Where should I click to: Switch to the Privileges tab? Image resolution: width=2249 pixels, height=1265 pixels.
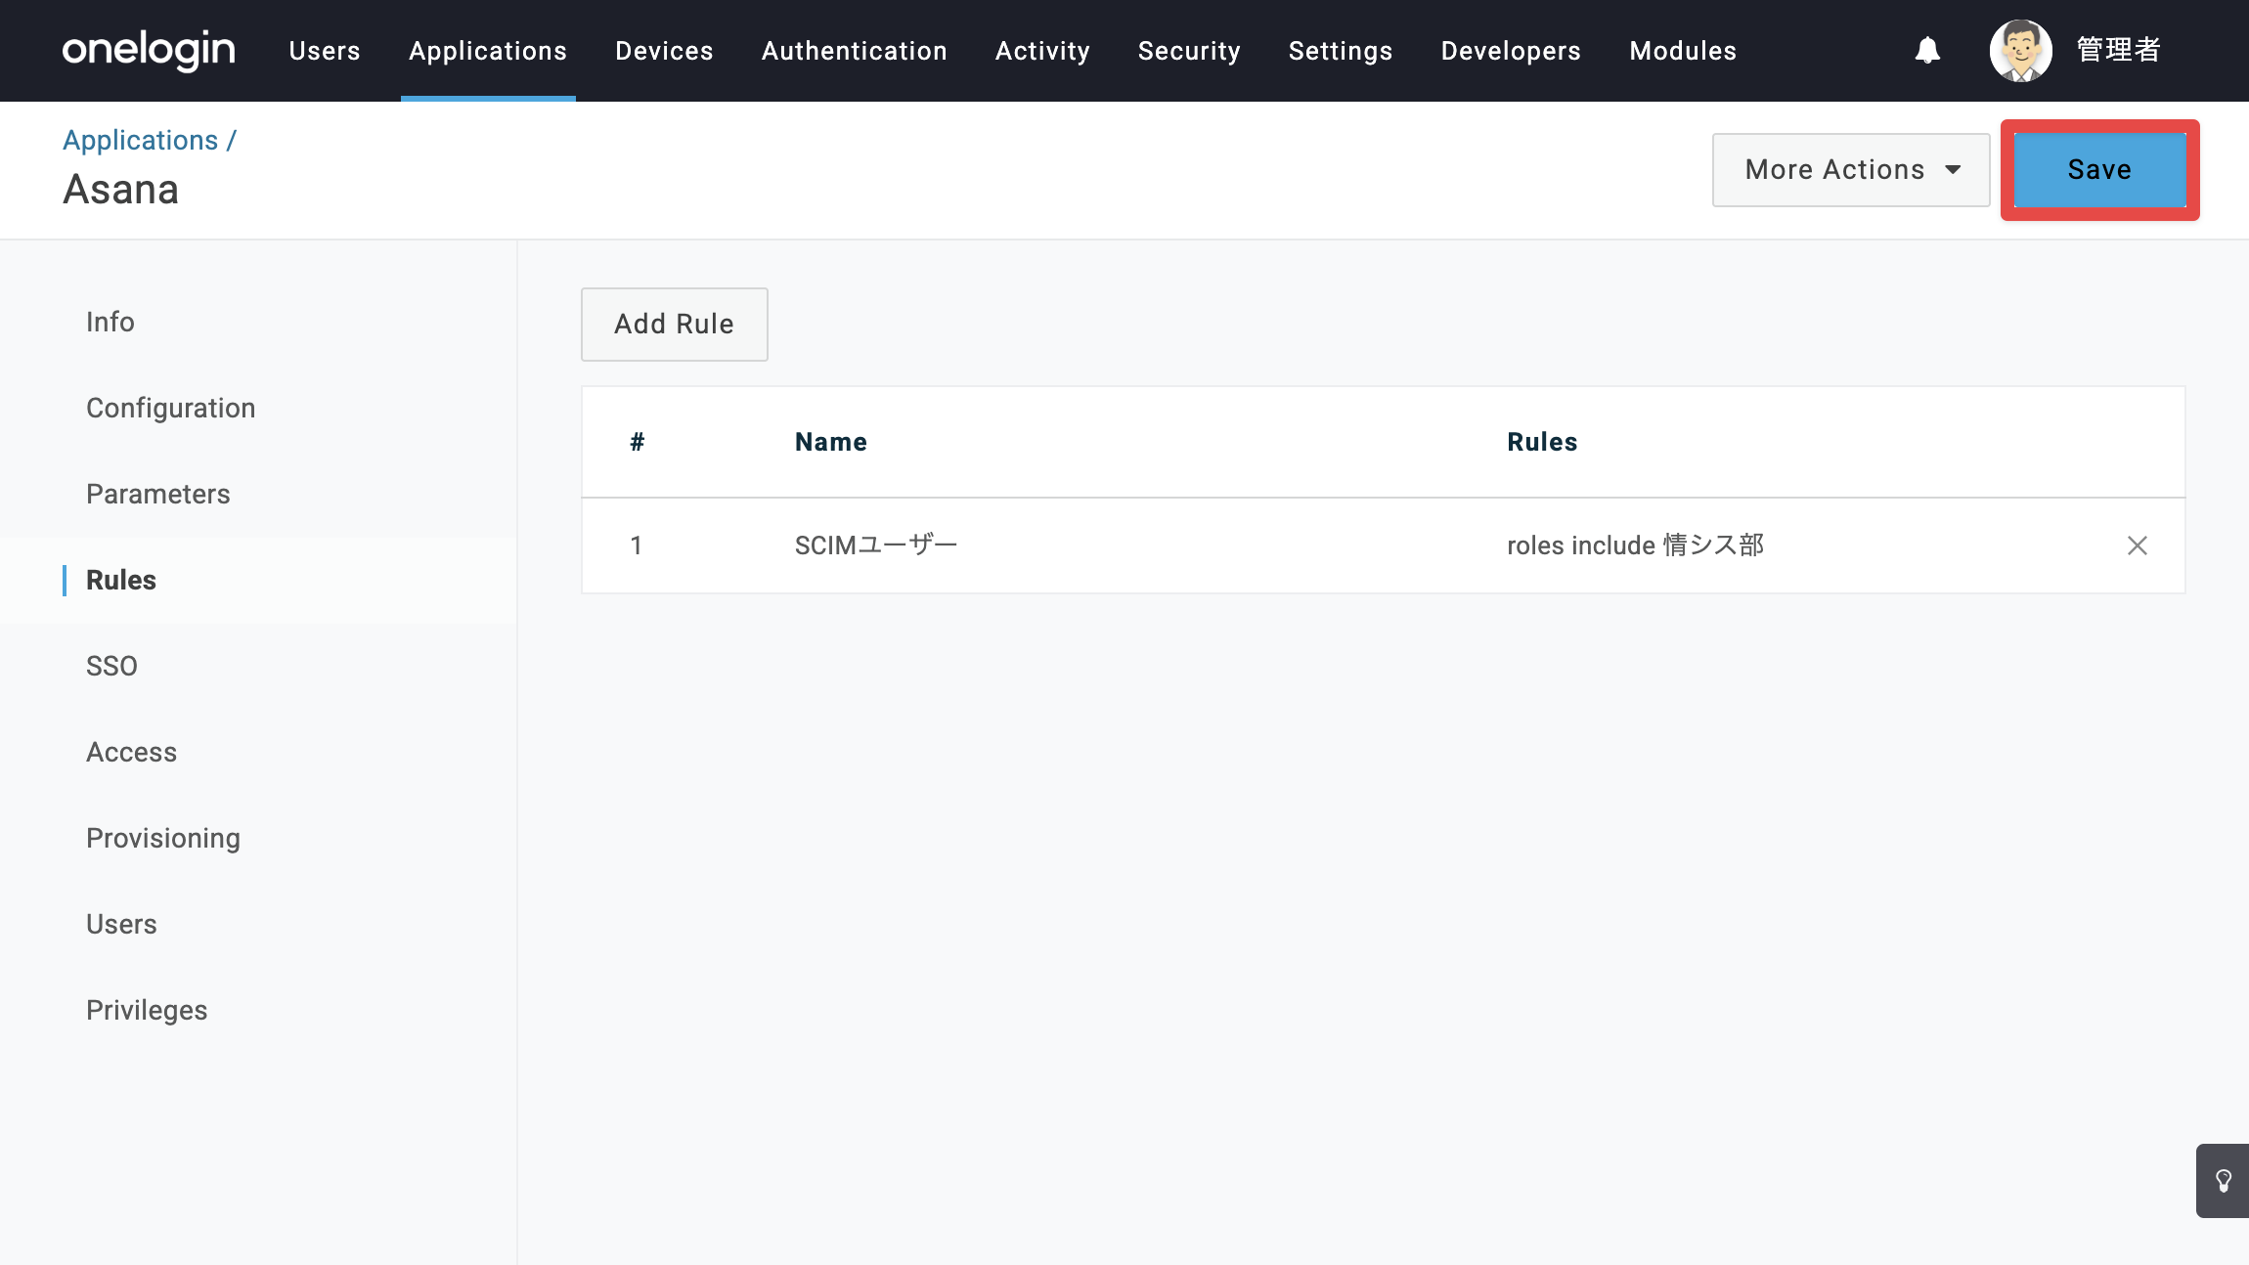[x=147, y=1010]
